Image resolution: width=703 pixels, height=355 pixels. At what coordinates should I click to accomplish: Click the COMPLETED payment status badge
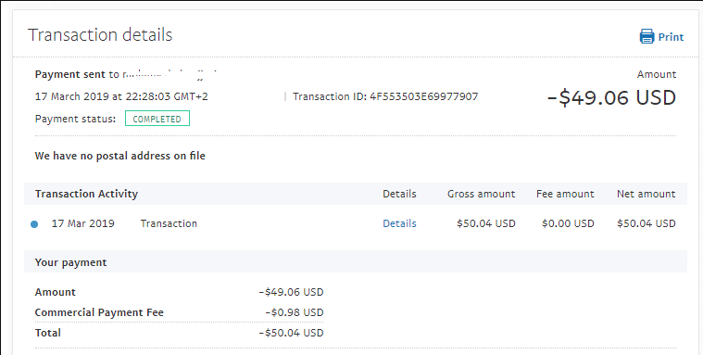[157, 119]
